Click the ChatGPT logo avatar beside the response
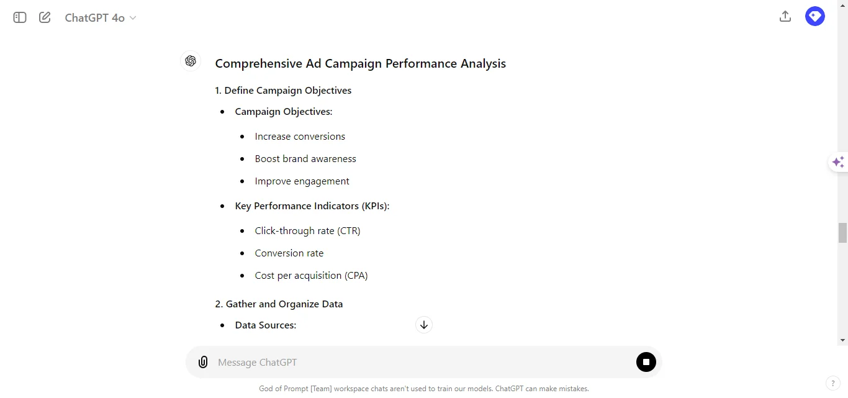848x398 pixels. pyautogui.click(x=191, y=61)
